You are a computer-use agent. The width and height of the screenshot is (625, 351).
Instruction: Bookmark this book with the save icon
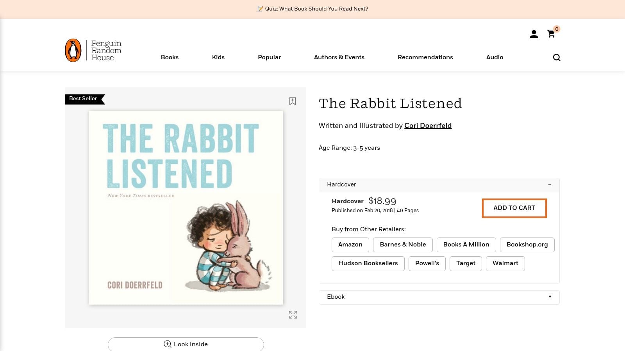[293, 101]
